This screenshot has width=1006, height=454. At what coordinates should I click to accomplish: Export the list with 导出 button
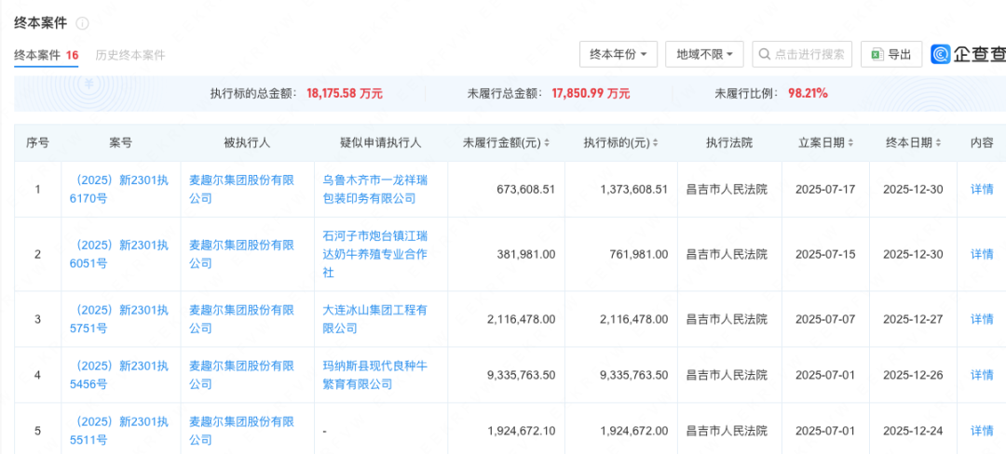[891, 55]
